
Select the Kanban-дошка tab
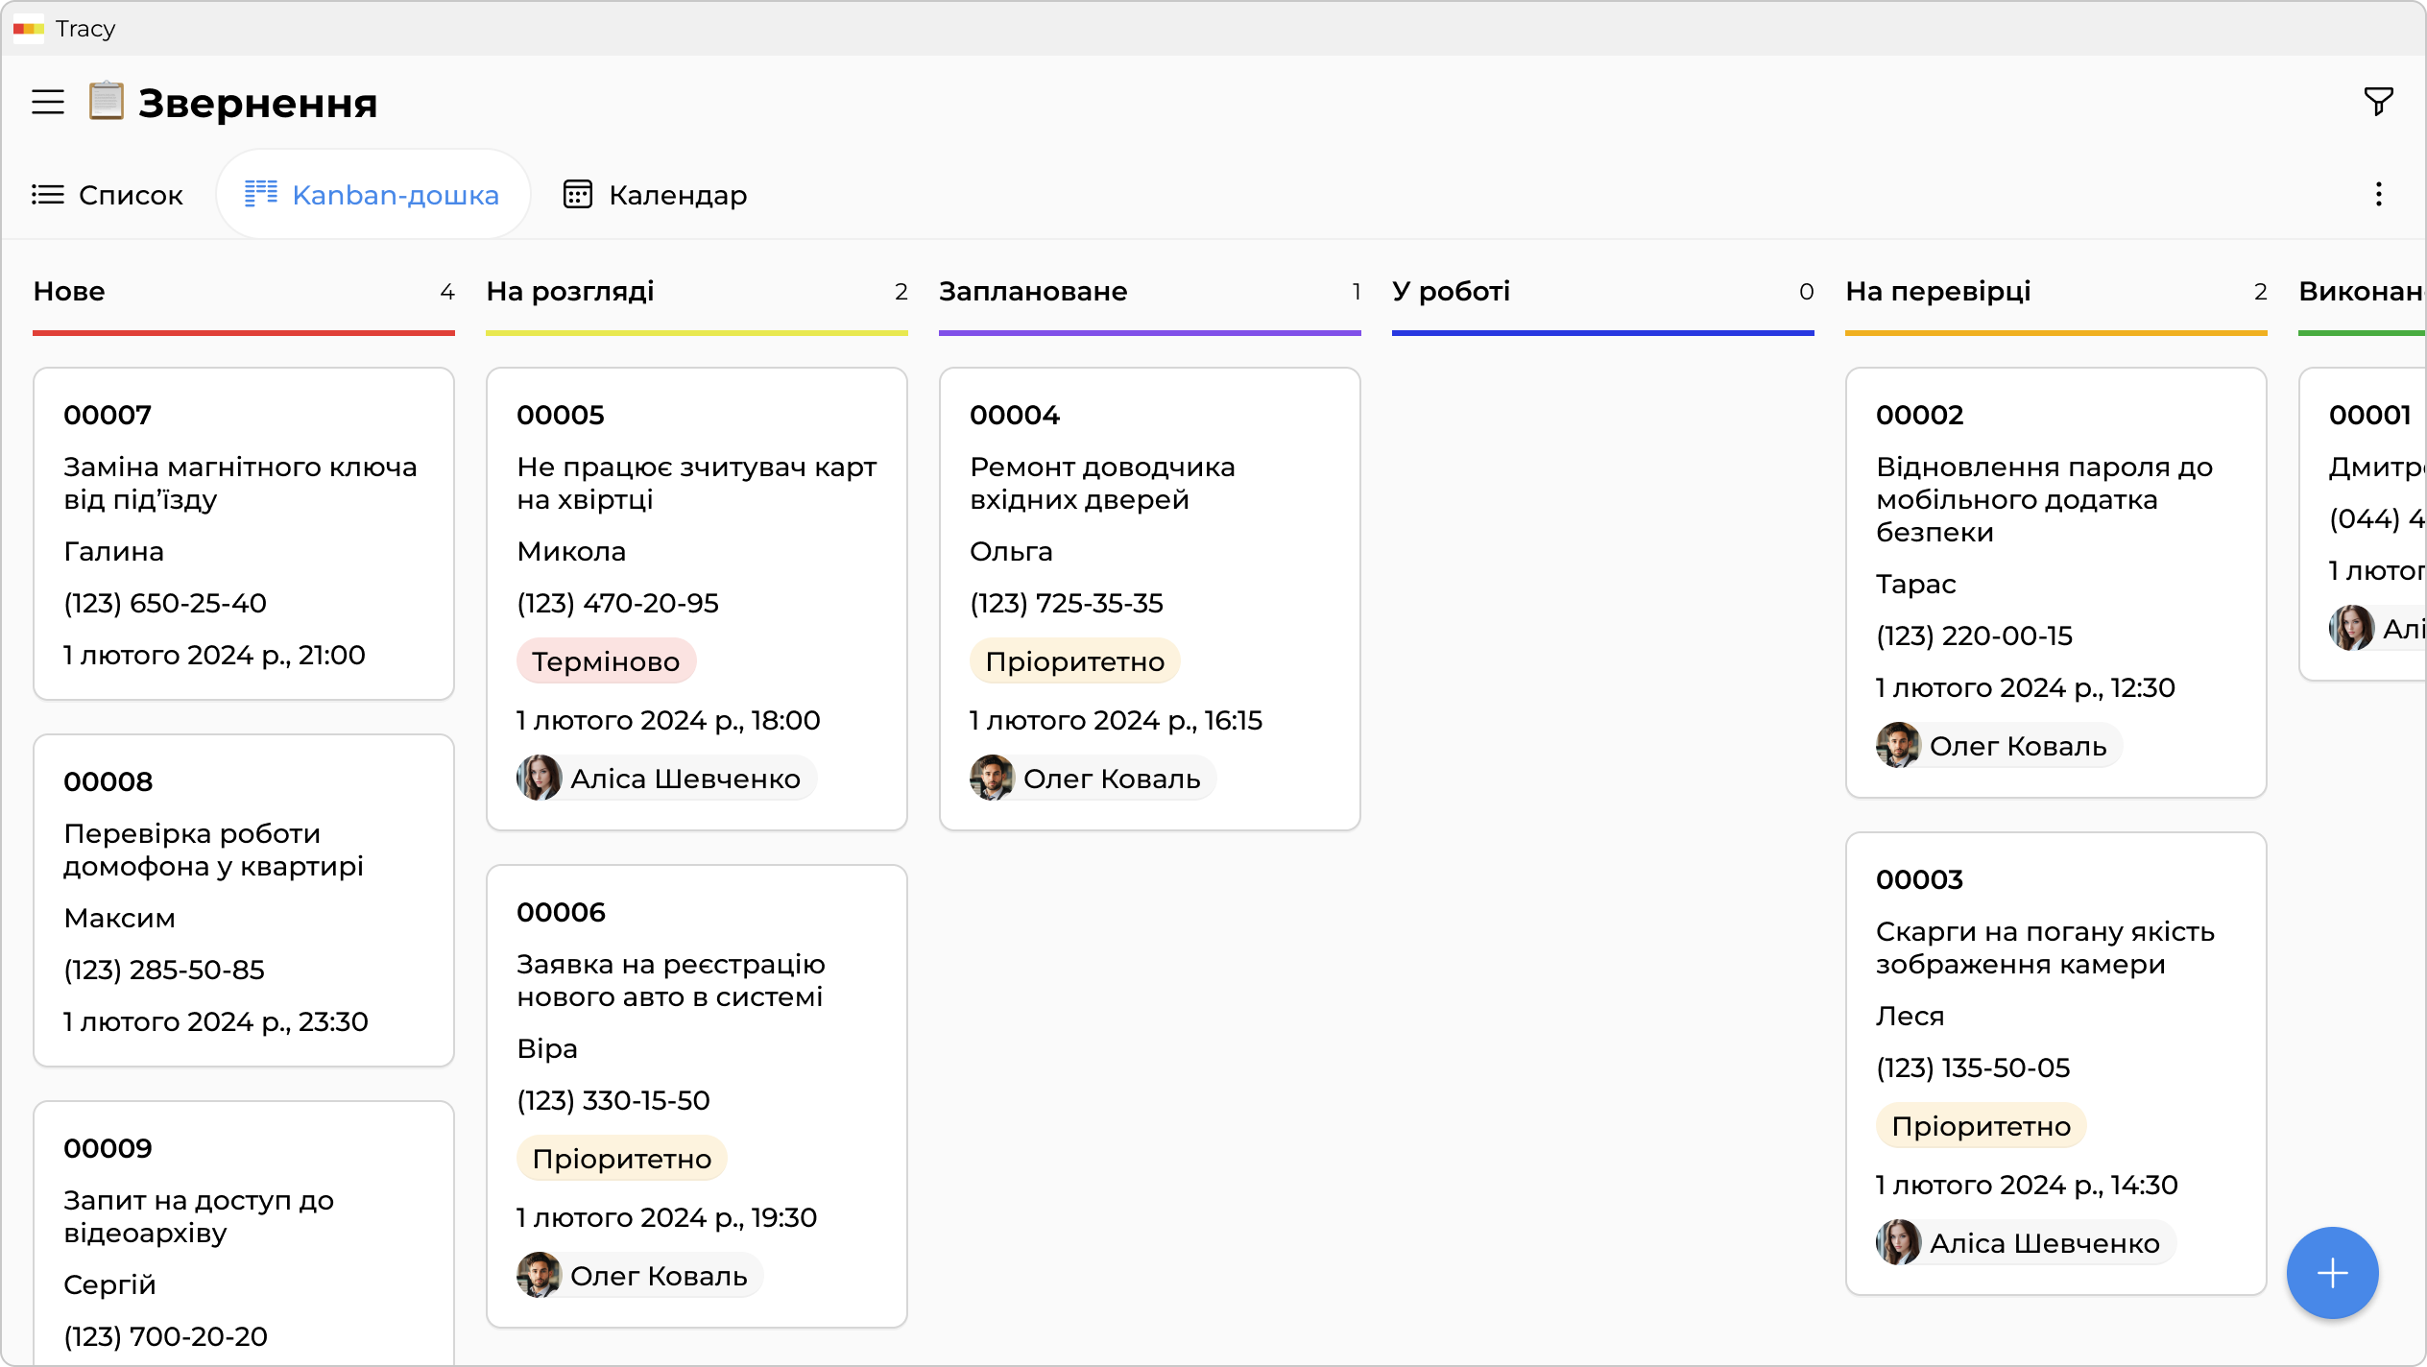[372, 195]
